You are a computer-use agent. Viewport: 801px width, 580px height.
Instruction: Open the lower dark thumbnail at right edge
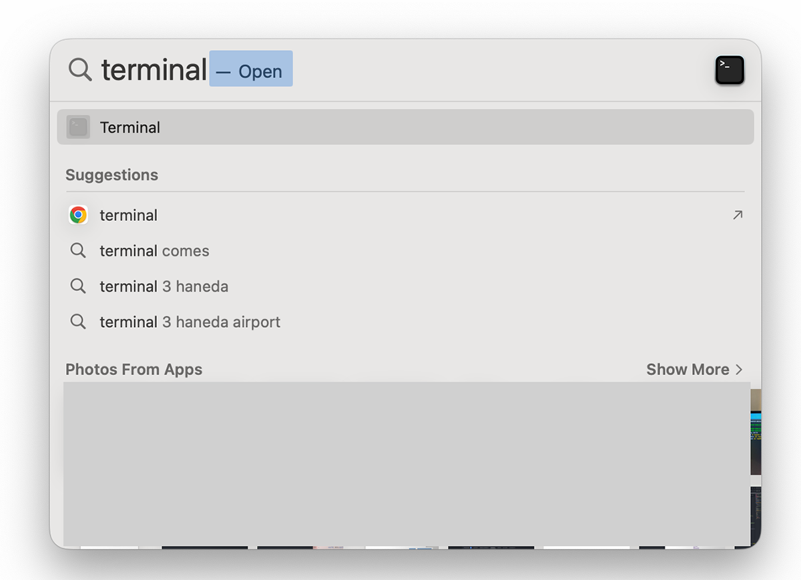(756, 516)
